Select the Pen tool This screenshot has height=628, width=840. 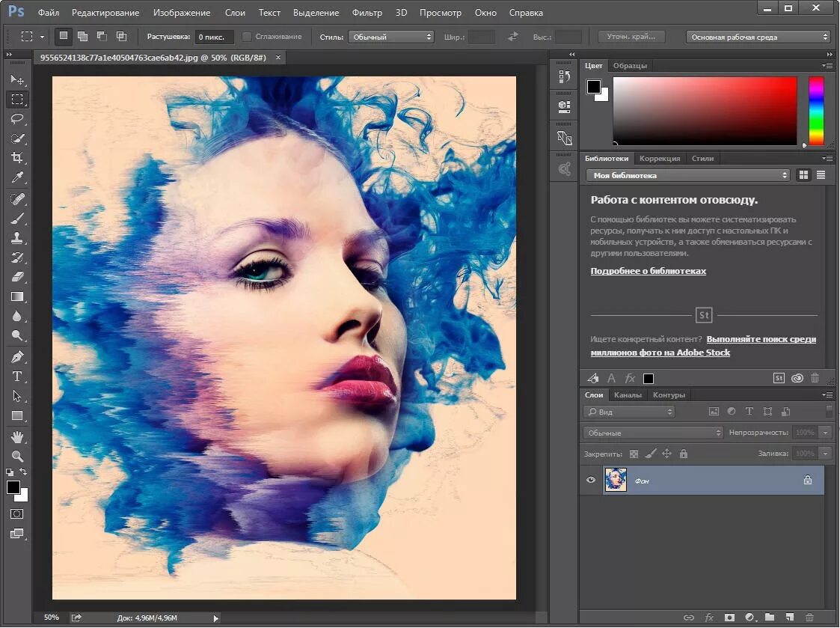17,356
